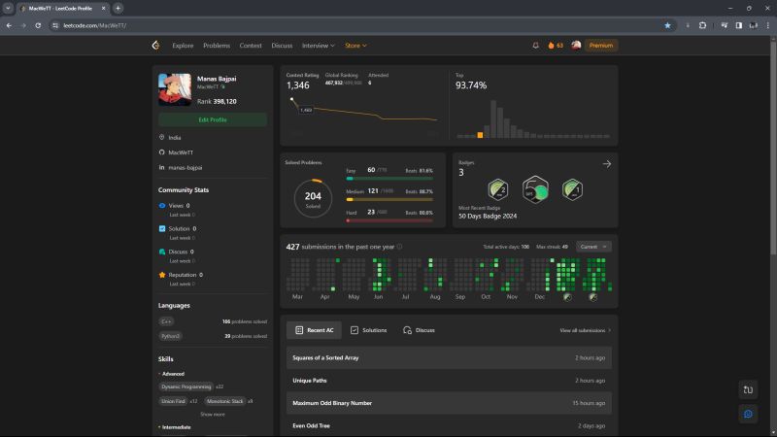Reload the page

tap(38, 25)
